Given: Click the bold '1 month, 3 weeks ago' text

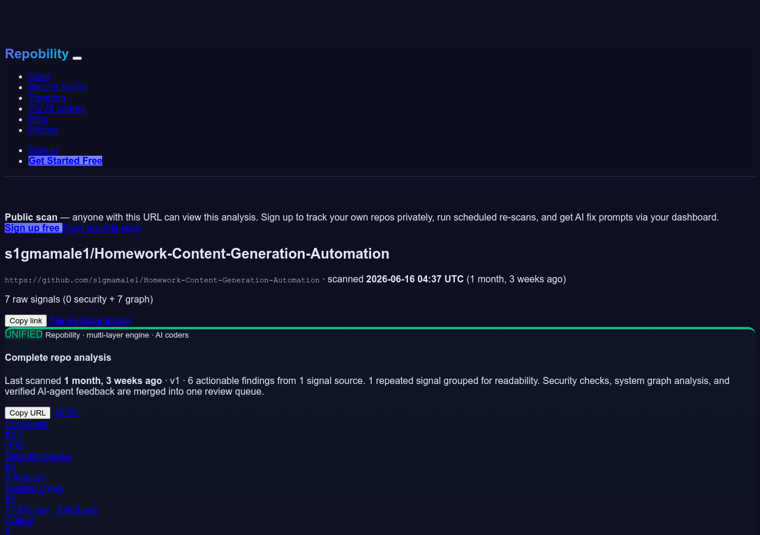Looking at the screenshot, I should [113, 380].
